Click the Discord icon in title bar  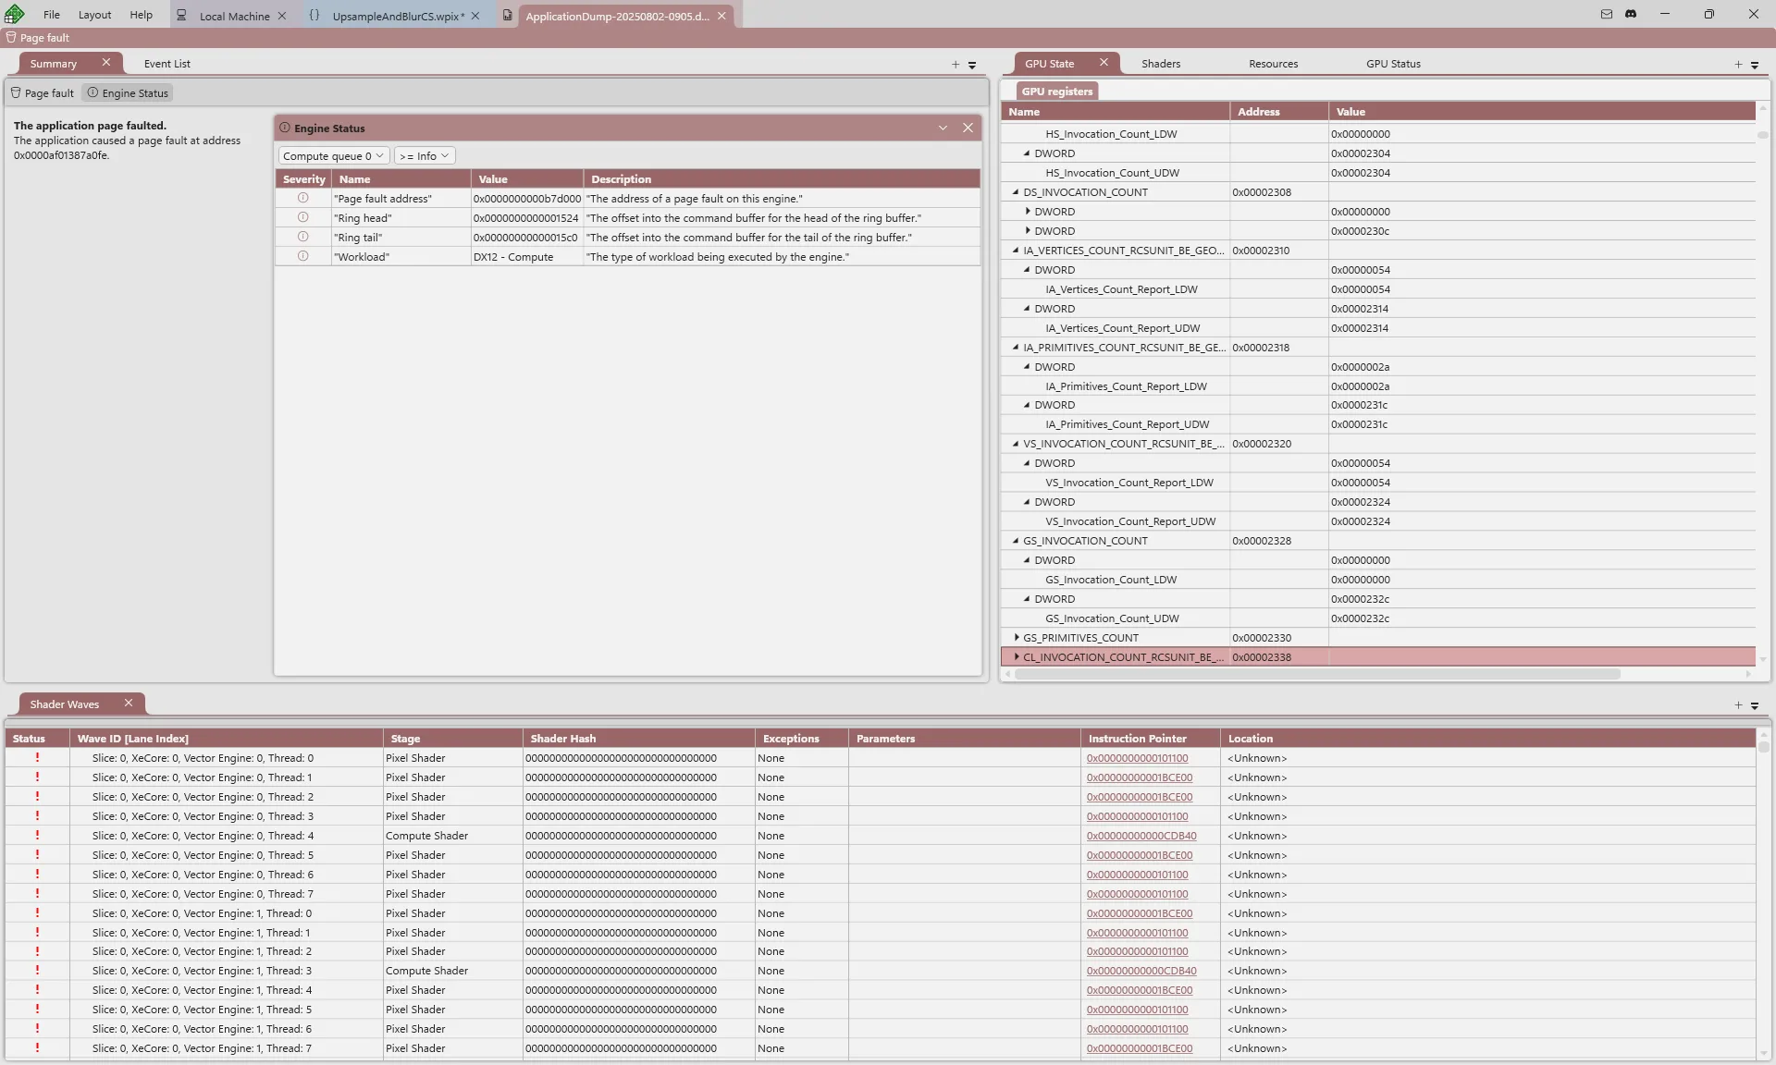(x=1631, y=14)
